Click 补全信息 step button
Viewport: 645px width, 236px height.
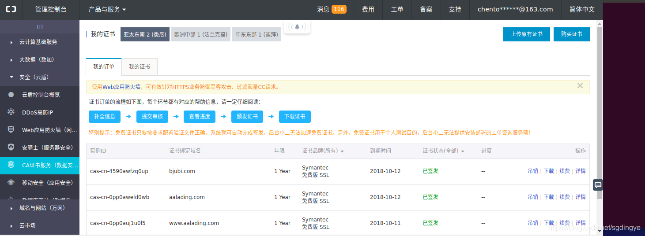(105, 116)
